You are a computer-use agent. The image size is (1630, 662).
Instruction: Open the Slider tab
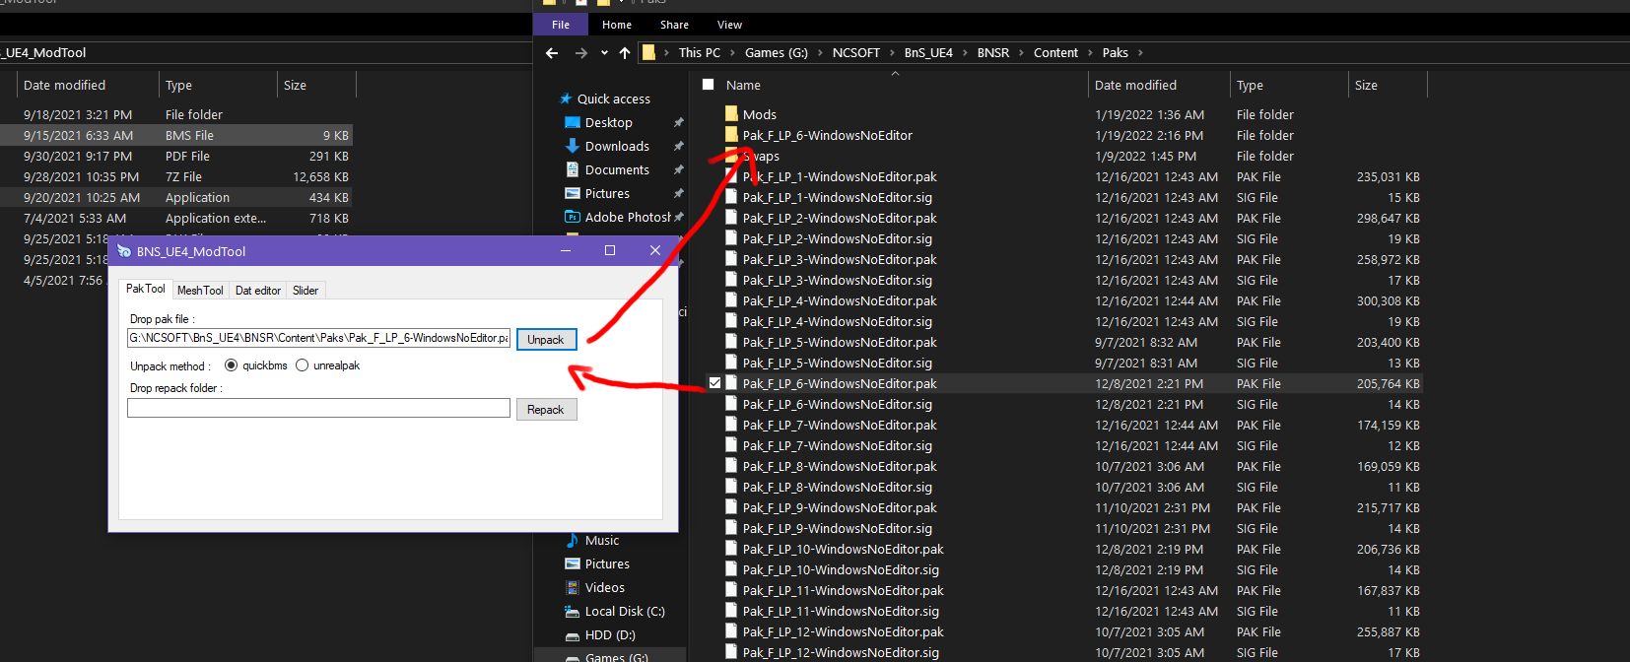306,291
